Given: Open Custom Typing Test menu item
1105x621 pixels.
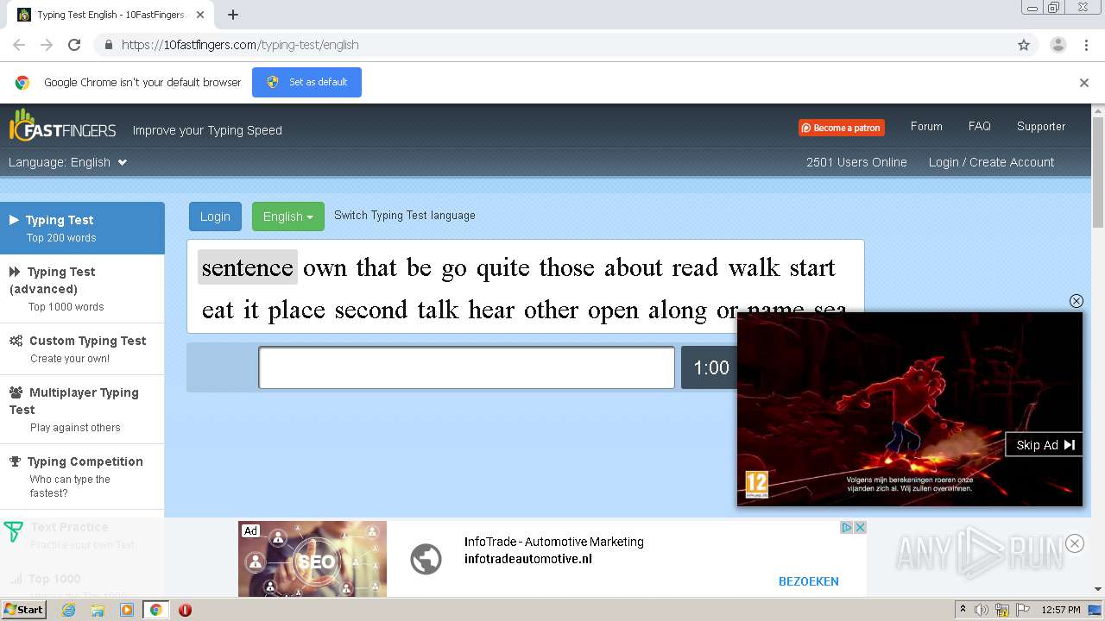Looking at the screenshot, I should point(82,348).
